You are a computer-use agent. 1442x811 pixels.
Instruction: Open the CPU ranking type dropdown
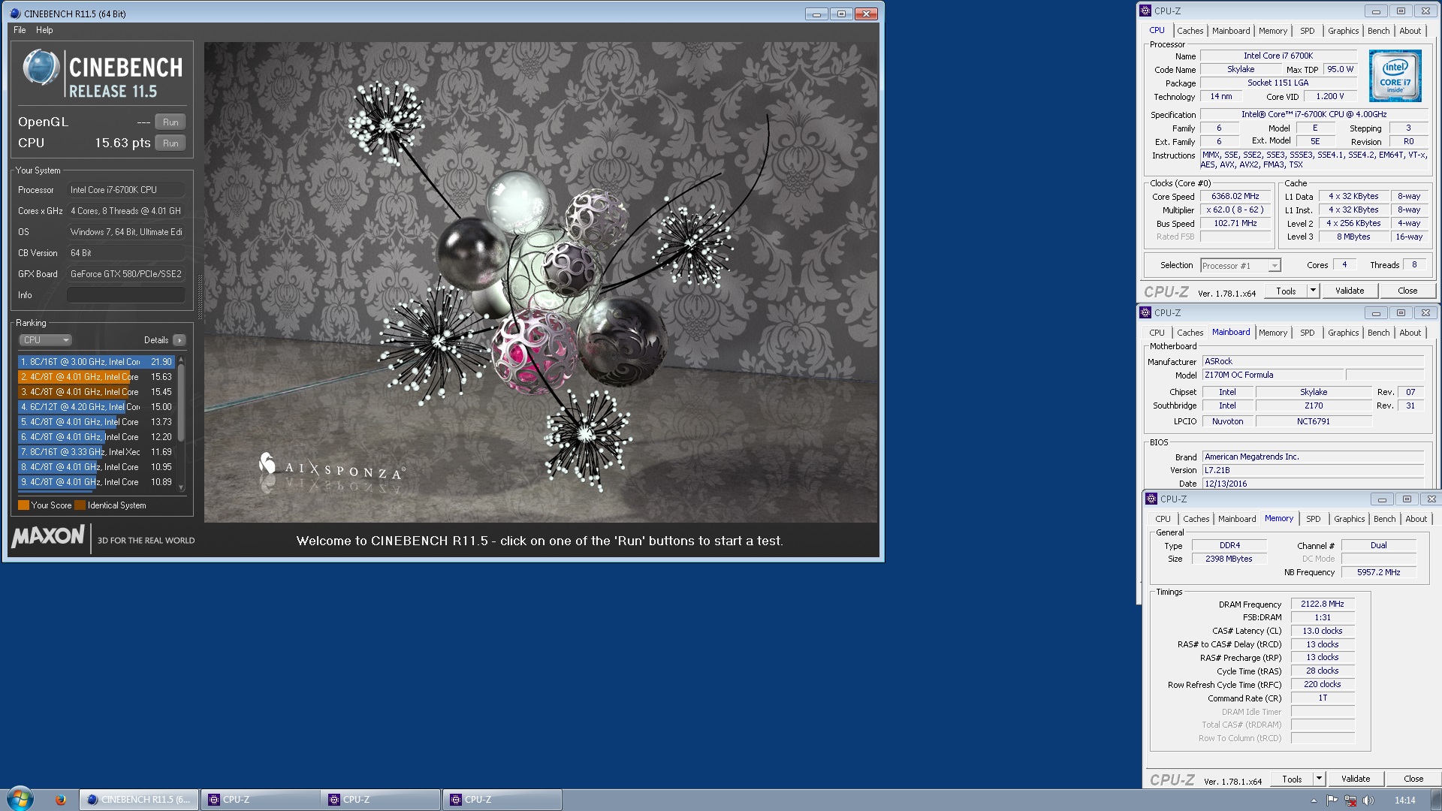(x=45, y=340)
